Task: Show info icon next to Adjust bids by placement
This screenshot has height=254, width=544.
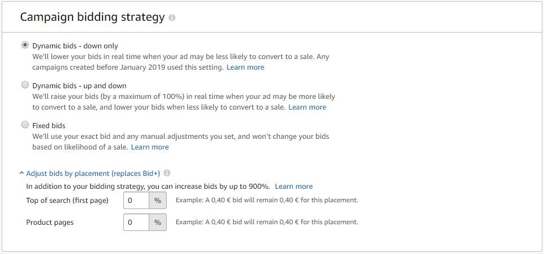Action: (x=167, y=173)
